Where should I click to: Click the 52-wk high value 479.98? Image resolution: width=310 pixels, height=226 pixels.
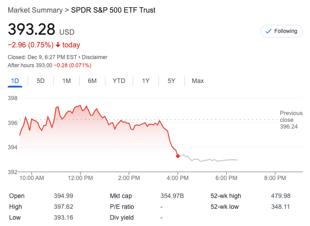tap(281, 196)
